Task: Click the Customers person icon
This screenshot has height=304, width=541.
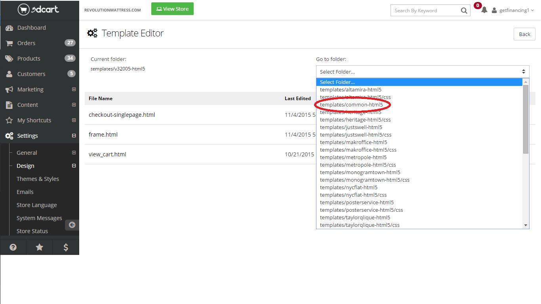Action: pyautogui.click(x=9, y=74)
